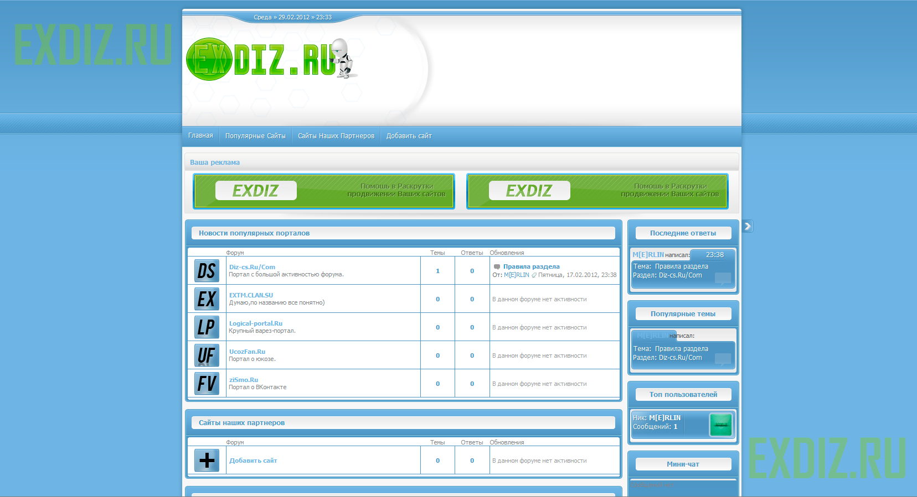
Task: Click the Последние ответы sidebar heading
Action: [683, 233]
